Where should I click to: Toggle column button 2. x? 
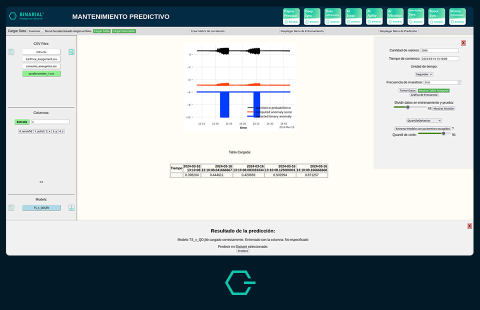pos(48,131)
